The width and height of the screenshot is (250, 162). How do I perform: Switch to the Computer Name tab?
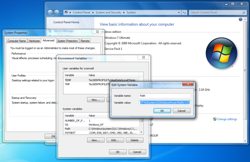[16, 41]
